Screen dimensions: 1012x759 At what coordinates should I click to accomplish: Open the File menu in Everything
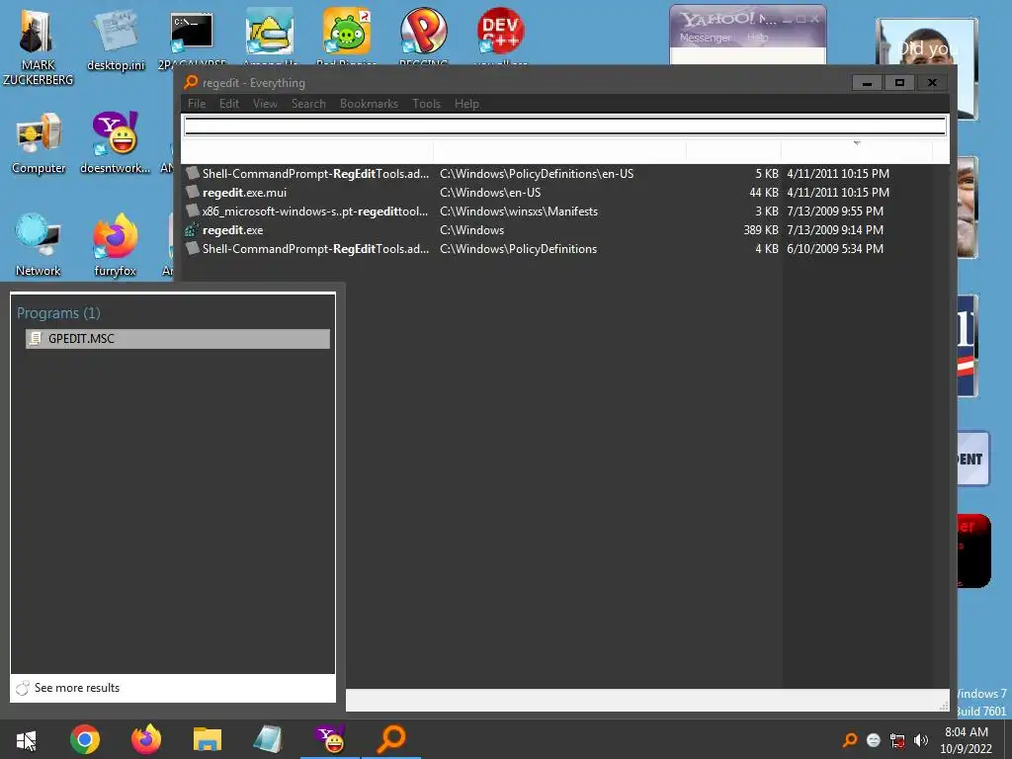[197, 103]
